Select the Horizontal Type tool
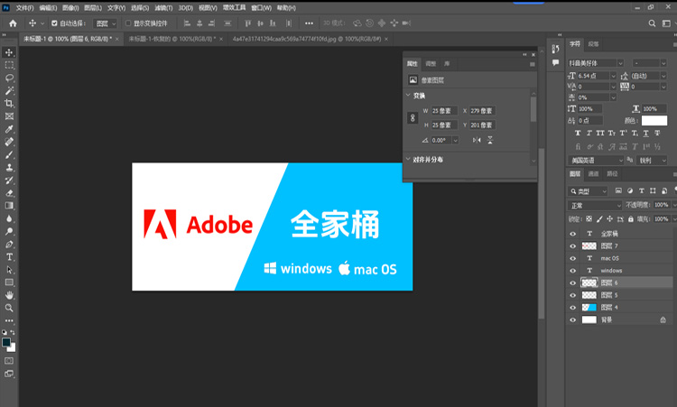The image size is (677, 407). tap(9, 257)
